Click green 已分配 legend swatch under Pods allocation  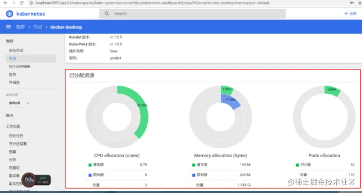point(298,165)
